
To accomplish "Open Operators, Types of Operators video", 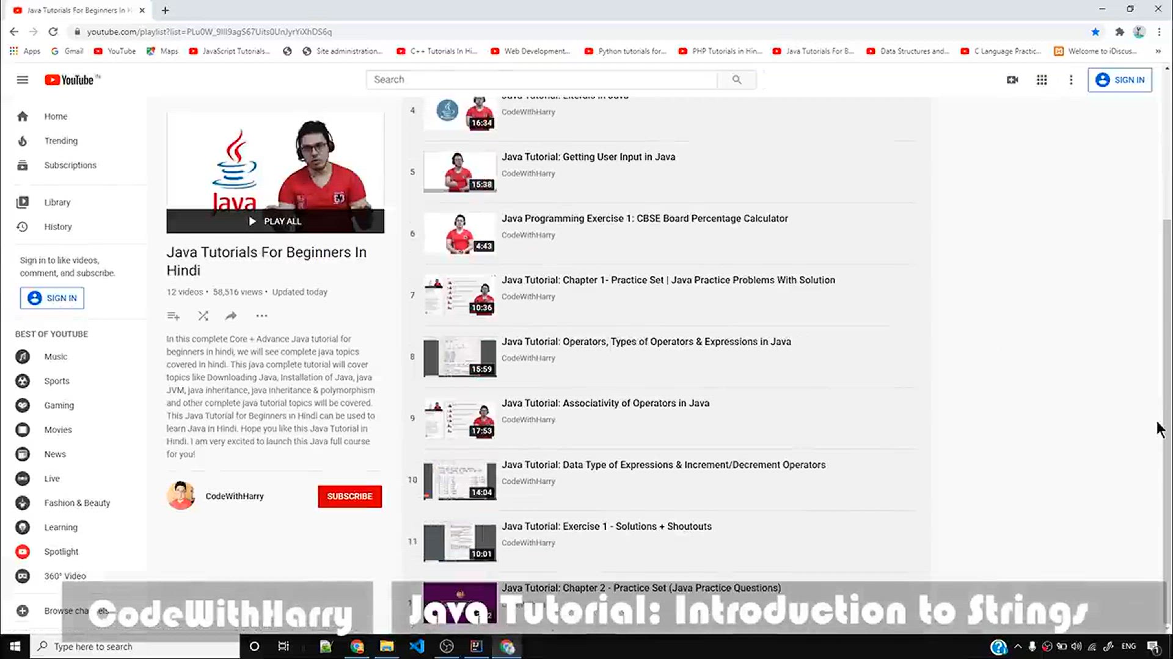I will [646, 342].
